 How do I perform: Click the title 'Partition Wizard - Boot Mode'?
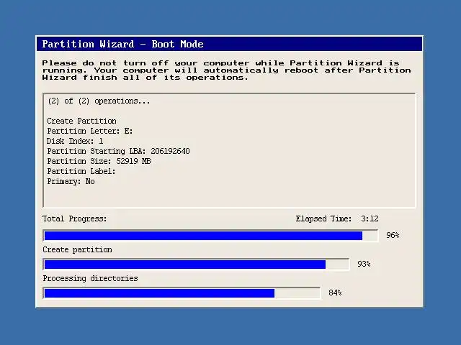(123, 44)
